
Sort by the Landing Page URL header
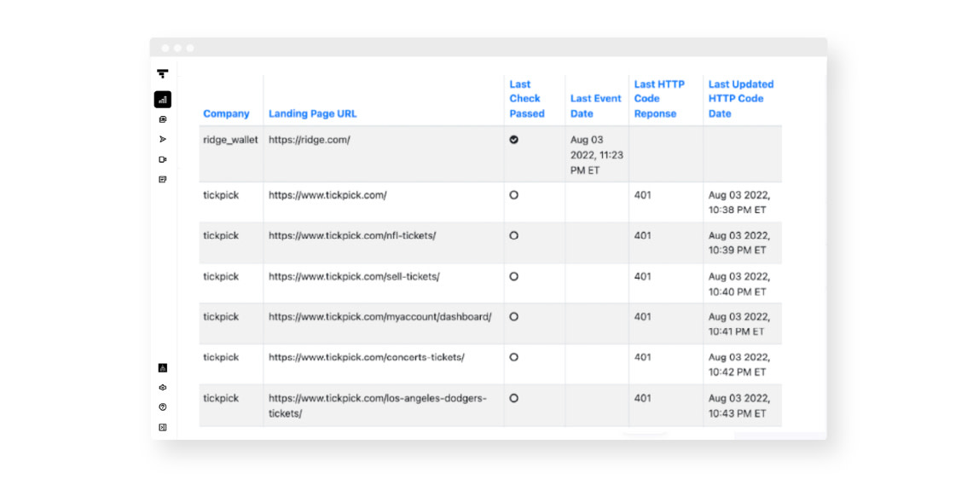(313, 113)
